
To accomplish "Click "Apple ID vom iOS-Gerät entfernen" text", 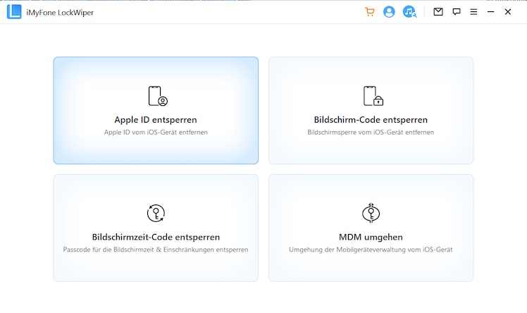I will (156, 133).
